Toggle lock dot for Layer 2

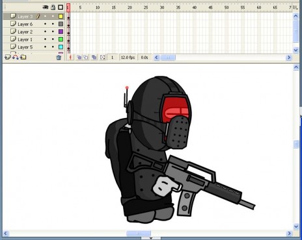(53, 32)
